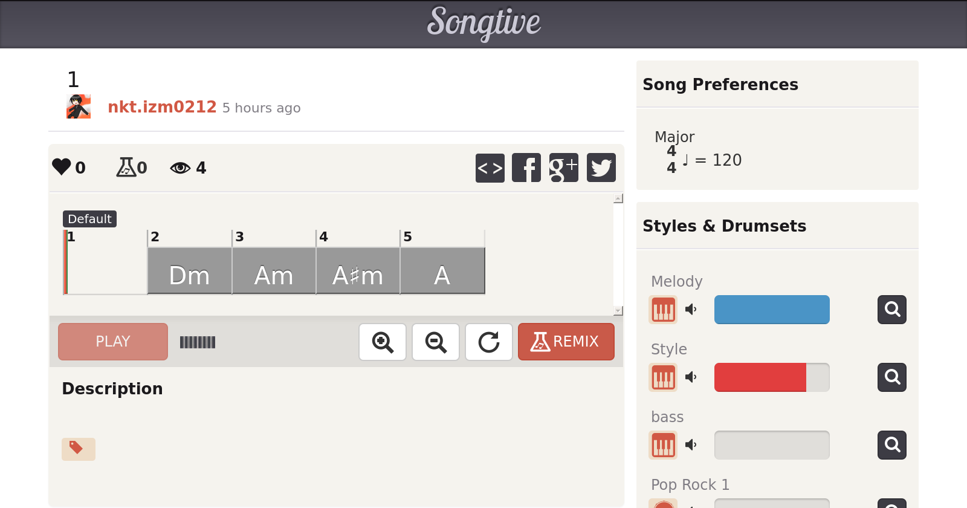
Task: Click the heart like icon
Action: [x=62, y=167]
